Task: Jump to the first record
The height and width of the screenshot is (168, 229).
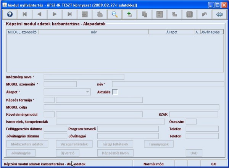Action: tap(25, 14)
